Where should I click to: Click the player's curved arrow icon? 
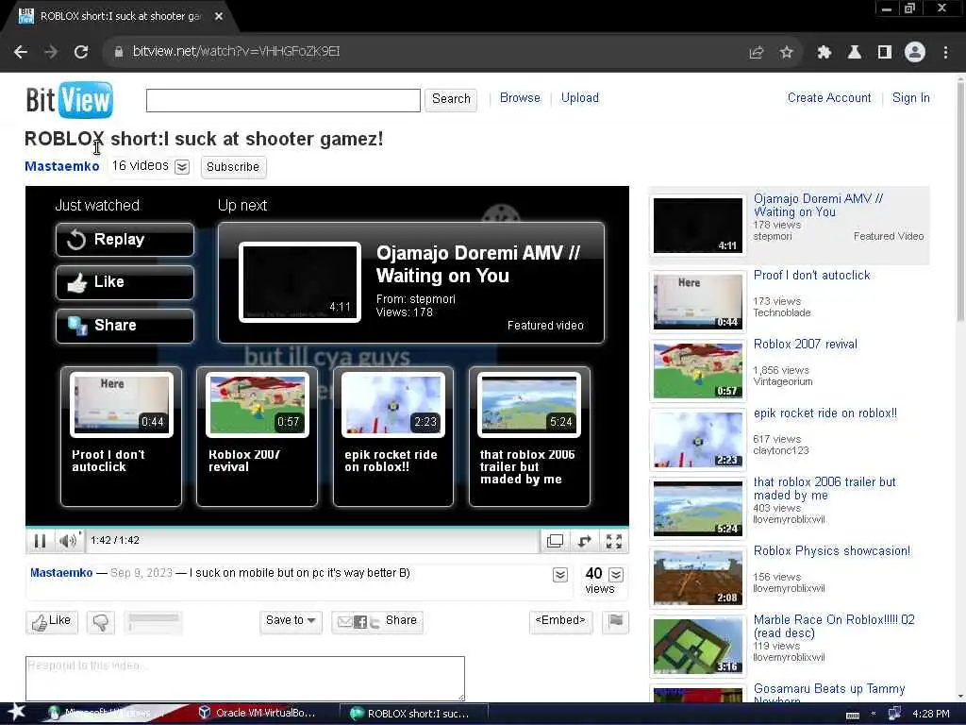[584, 541]
